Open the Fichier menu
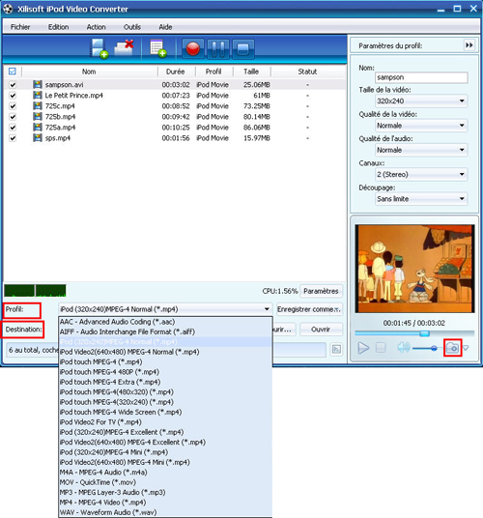 pyautogui.click(x=20, y=27)
